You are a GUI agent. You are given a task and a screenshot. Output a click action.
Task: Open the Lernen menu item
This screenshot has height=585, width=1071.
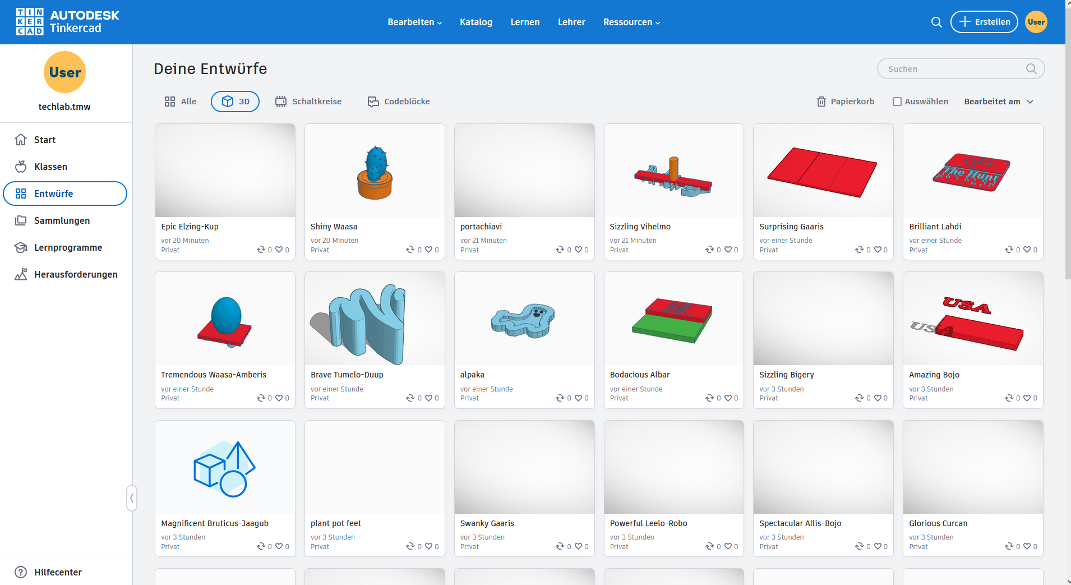tap(525, 22)
